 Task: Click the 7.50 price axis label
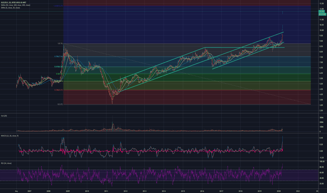click(321, 57)
